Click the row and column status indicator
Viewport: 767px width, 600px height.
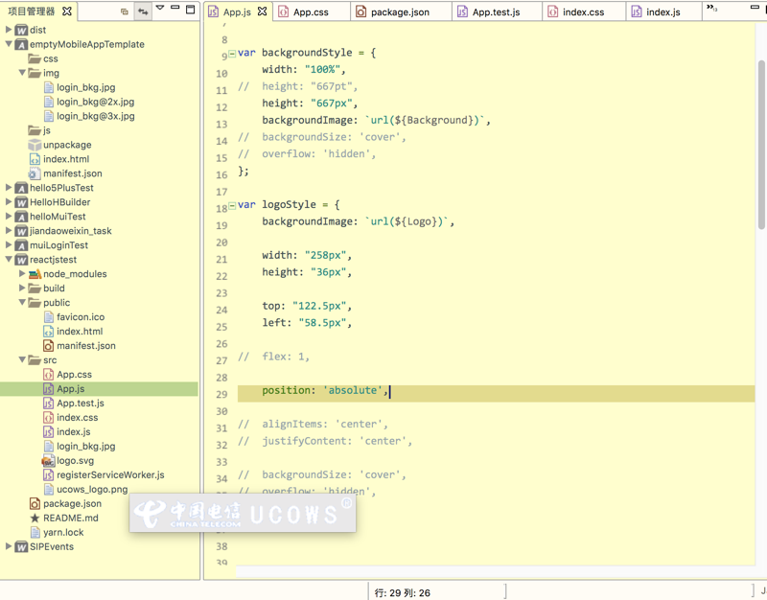point(402,593)
